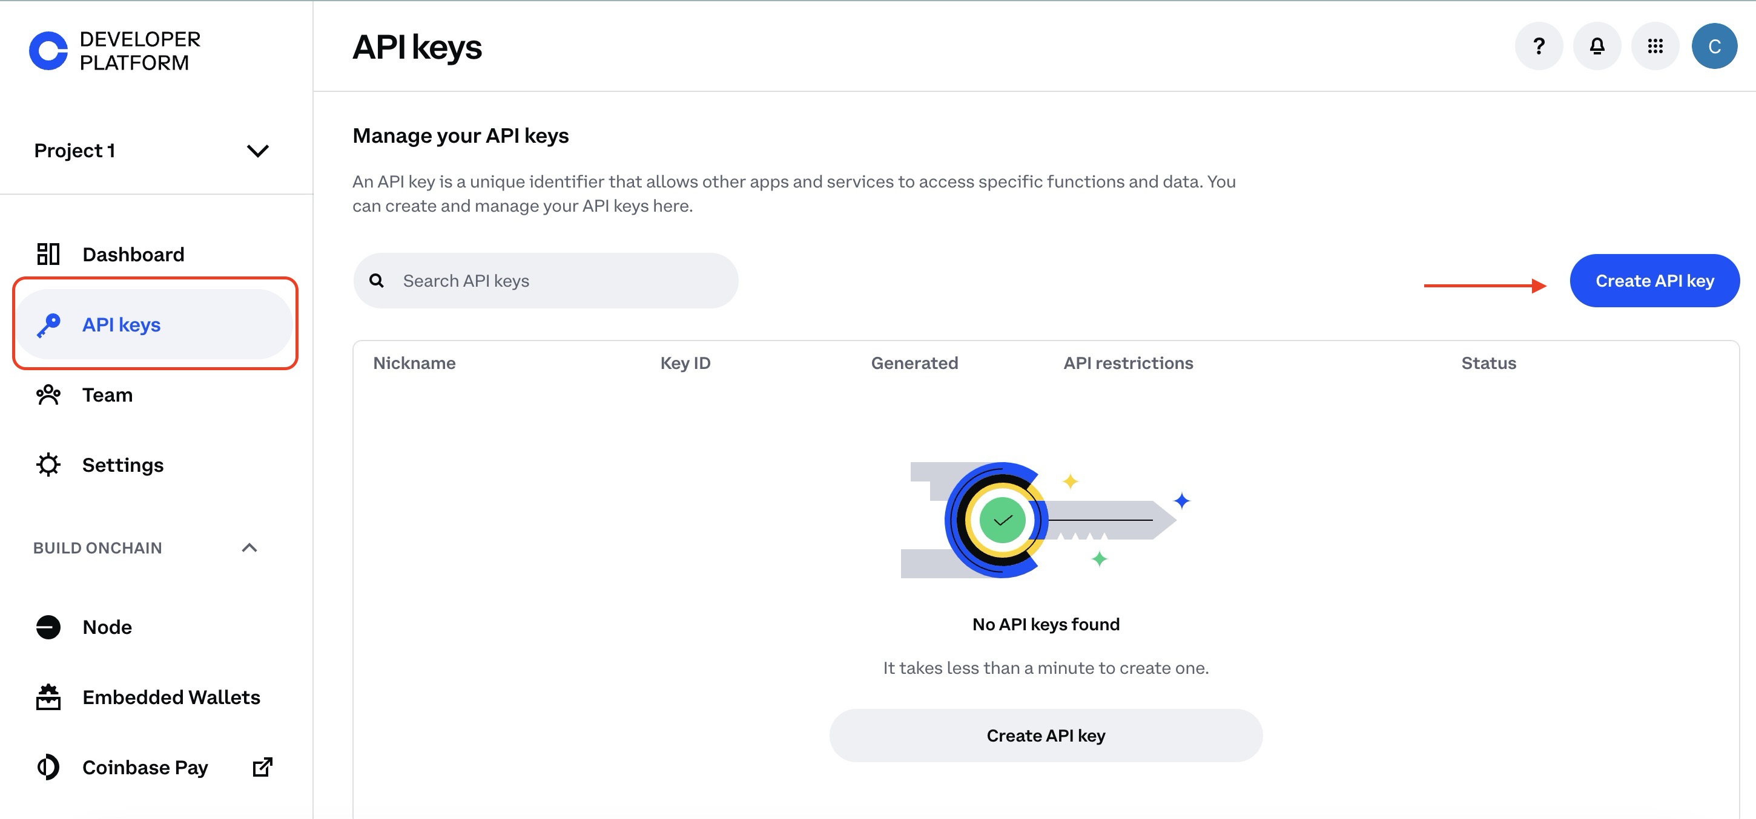Click the Team people icon
1756x819 pixels.
[x=48, y=395]
